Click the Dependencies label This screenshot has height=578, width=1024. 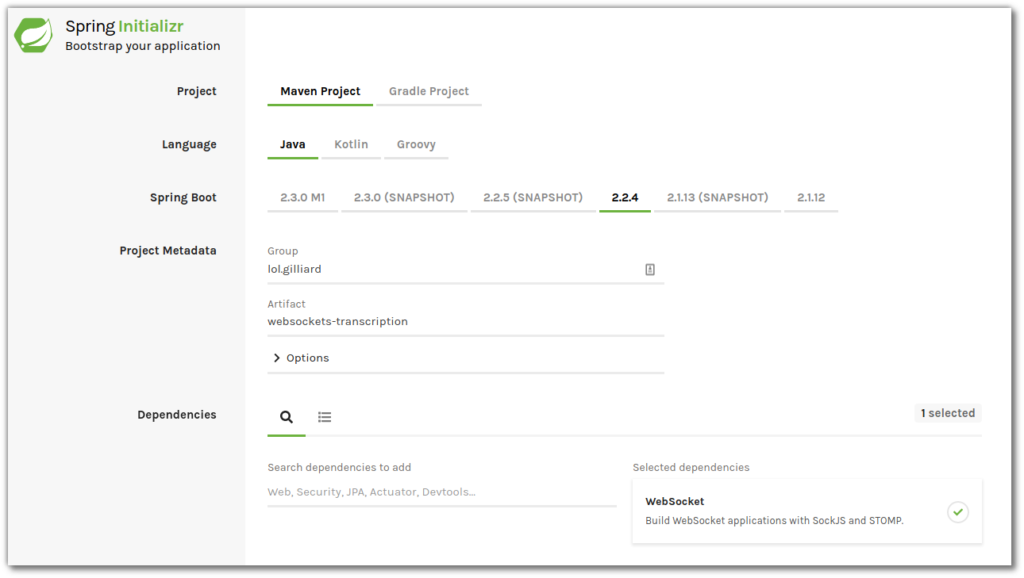177,415
